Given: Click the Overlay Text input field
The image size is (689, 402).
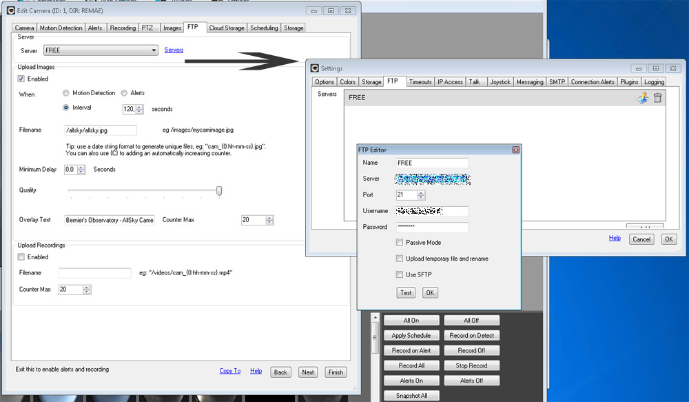Looking at the screenshot, I should 110,220.
